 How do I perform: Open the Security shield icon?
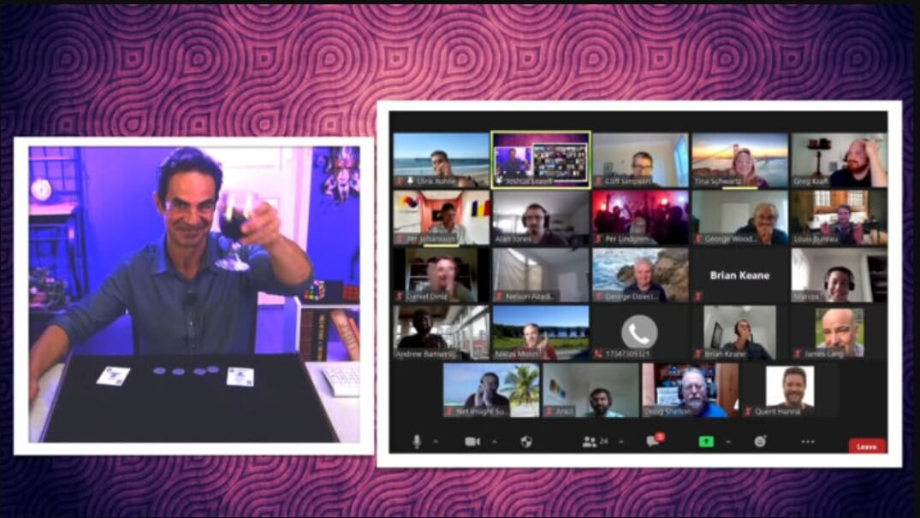click(526, 441)
